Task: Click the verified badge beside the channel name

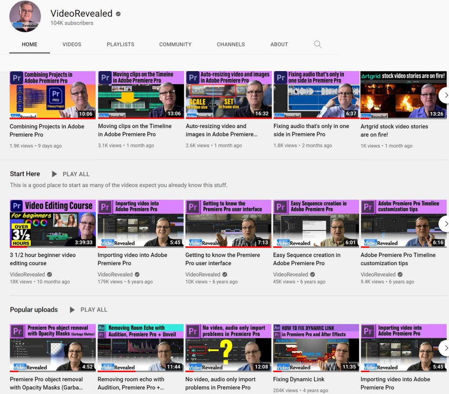Action: (x=118, y=14)
